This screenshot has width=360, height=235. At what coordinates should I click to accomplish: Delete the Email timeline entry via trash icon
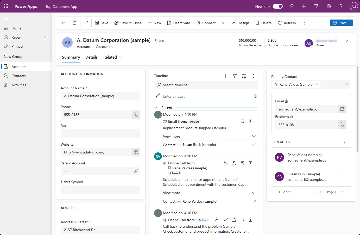pos(250,121)
